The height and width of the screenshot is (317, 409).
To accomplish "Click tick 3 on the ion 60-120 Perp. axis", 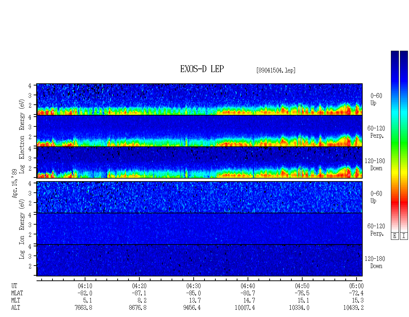I will click(30, 225).
